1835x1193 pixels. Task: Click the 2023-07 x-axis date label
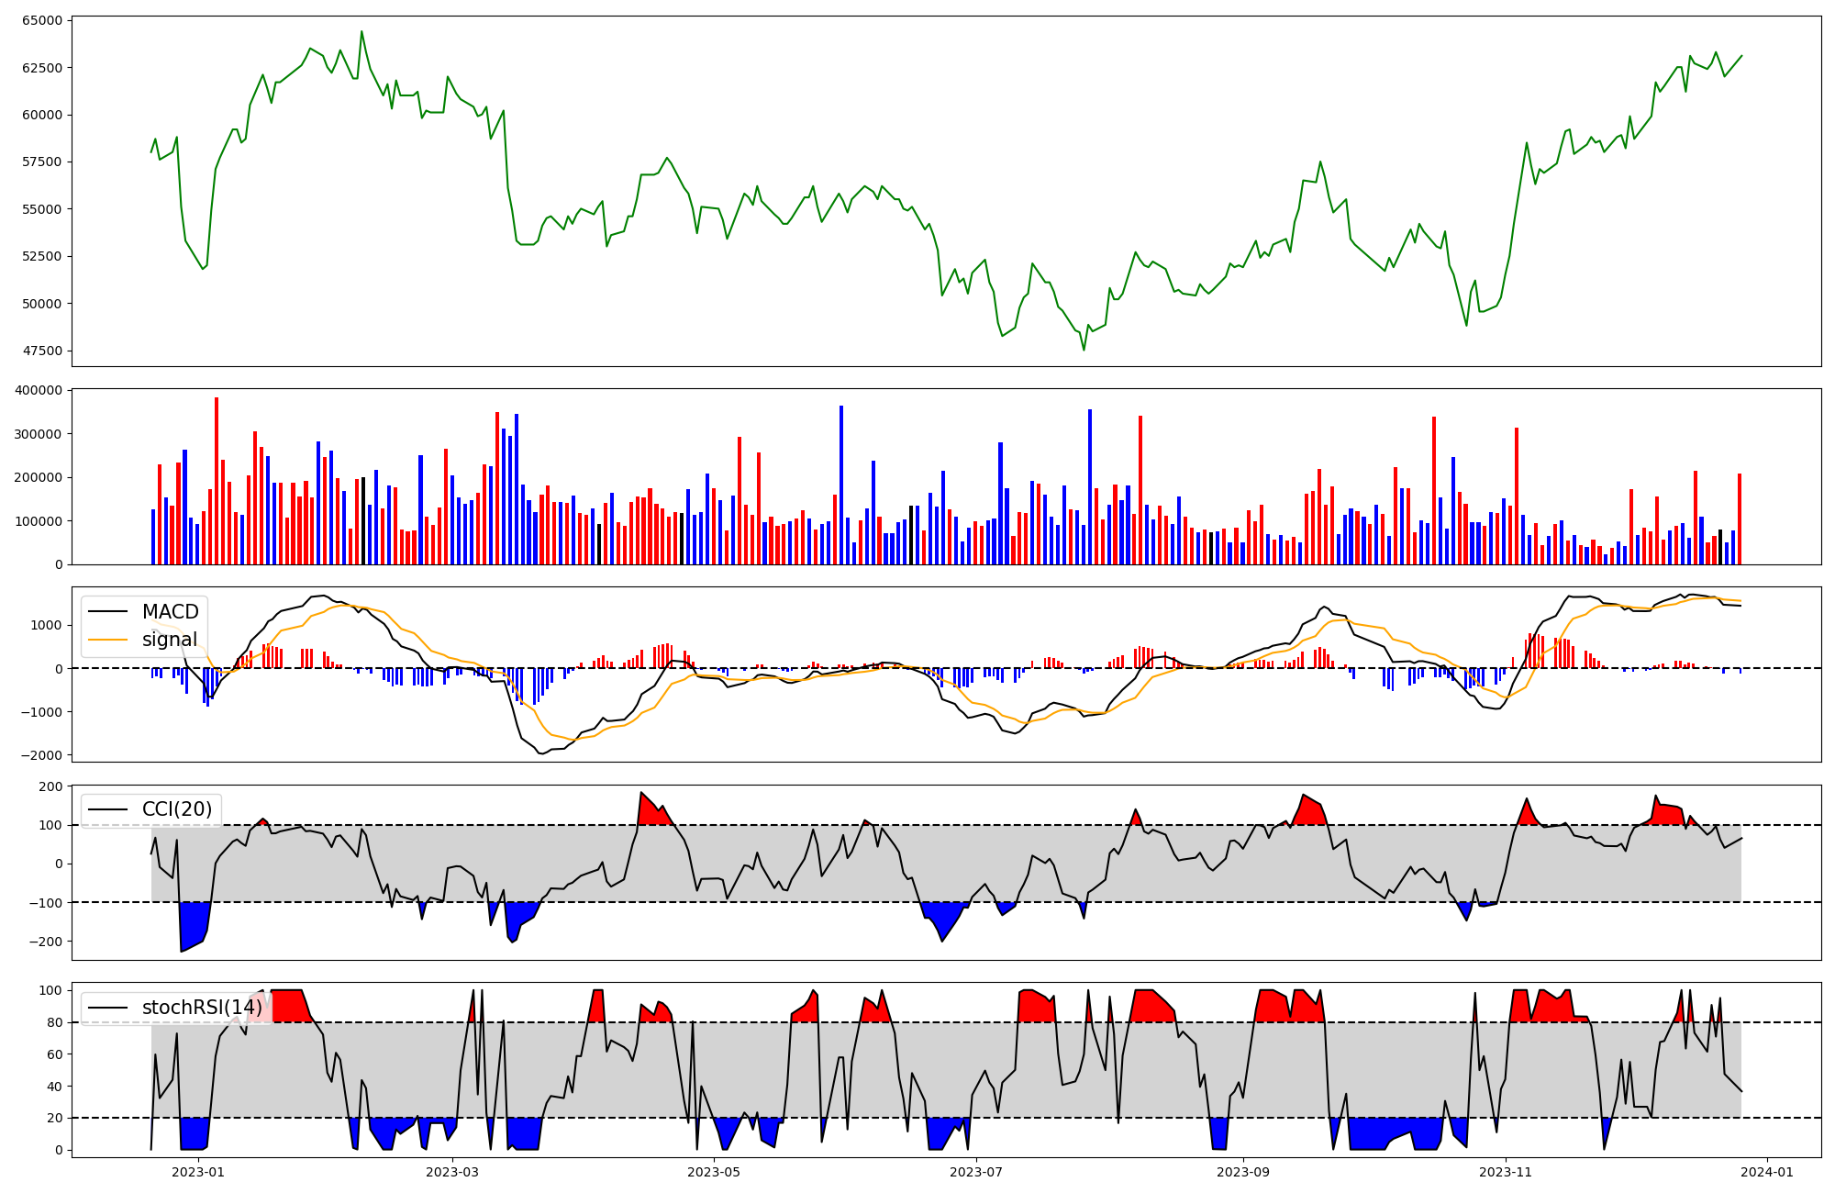976,1172
